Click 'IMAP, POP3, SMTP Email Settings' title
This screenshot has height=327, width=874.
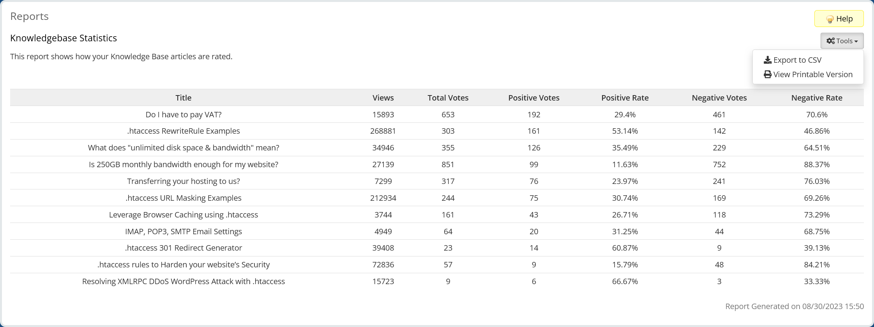[183, 232]
